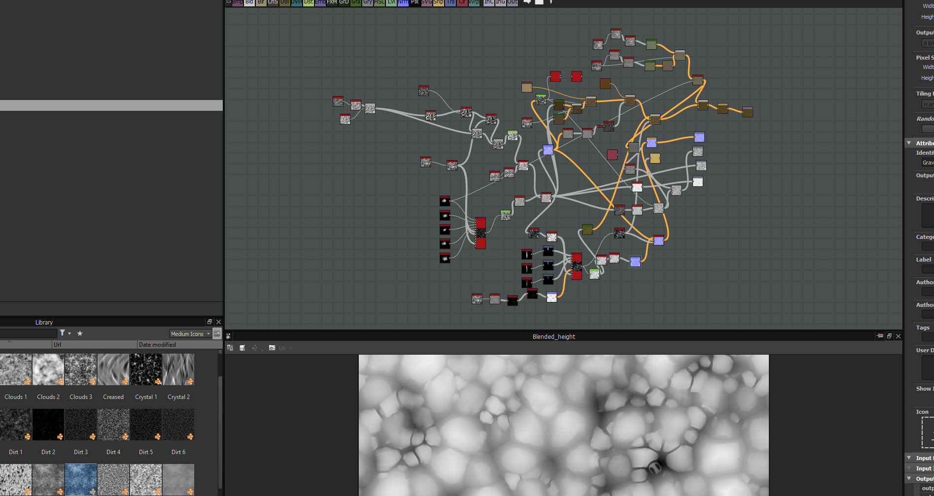Viewport: 934px width, 496px height.
Task: Open the Medium Icons size dropdown
Action: pyautogui.click(x=190, y=334)
